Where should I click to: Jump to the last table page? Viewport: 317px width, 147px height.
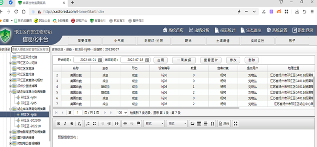point(111,112)
